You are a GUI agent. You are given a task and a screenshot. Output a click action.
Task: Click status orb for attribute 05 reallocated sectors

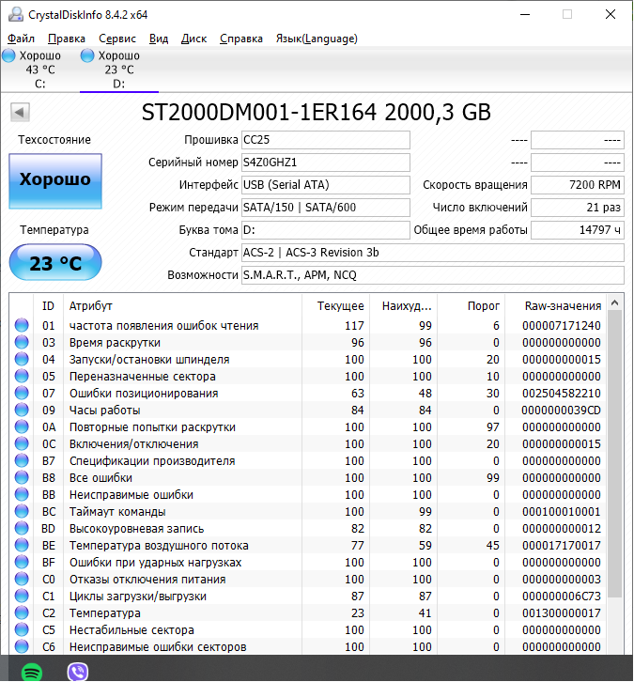tap(22, 377)
